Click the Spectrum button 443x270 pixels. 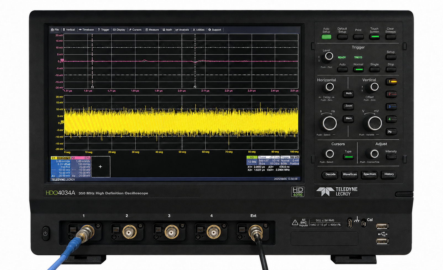point(370,175)
